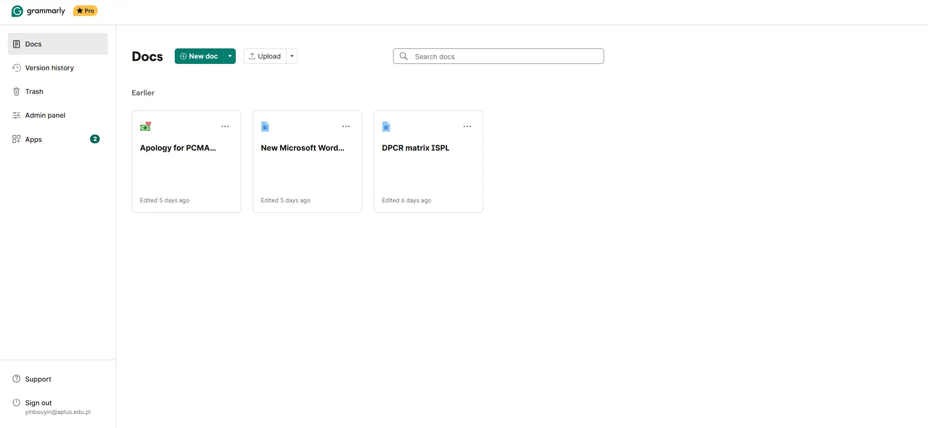Click the Apology for PCMA document icon

click(x=146, y=126)
